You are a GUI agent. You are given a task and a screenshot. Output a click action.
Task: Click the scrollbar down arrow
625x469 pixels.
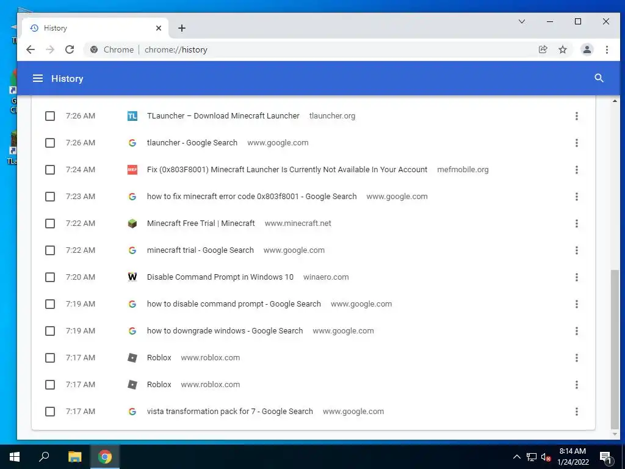pos(615,434)
